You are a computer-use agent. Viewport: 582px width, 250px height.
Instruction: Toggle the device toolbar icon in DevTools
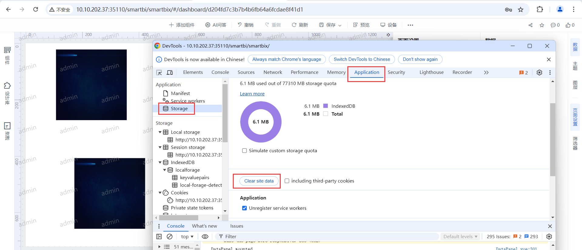(170, 72)
